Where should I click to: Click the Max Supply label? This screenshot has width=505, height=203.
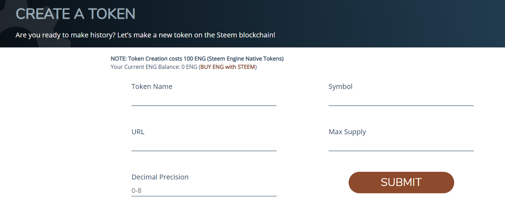point(347,132)
